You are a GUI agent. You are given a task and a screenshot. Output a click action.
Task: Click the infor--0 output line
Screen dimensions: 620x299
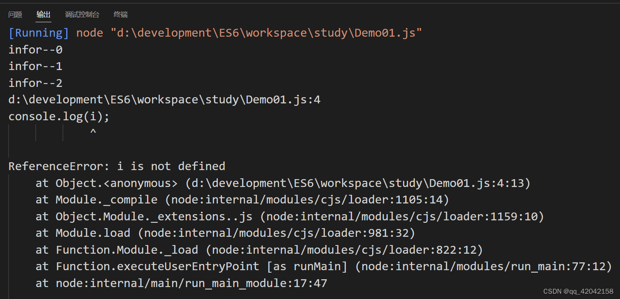35,50
